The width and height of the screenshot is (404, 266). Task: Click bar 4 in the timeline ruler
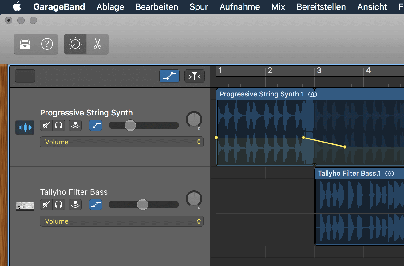tap(368, 71)
